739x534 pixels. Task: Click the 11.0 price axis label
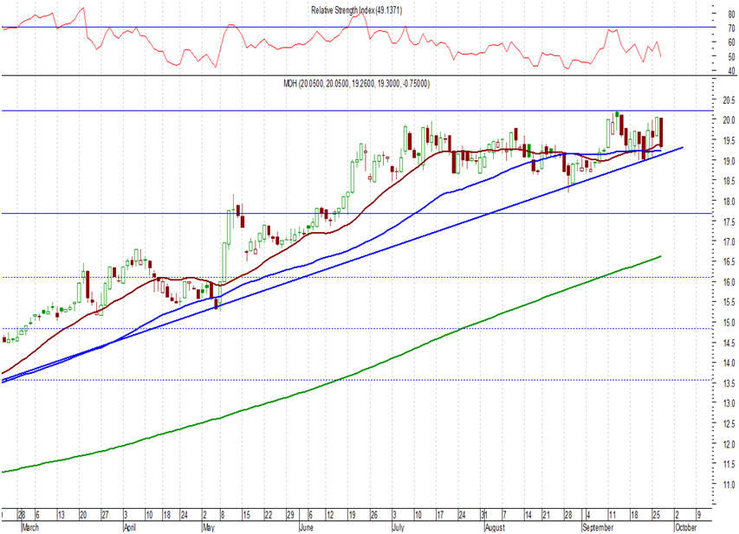729,485
